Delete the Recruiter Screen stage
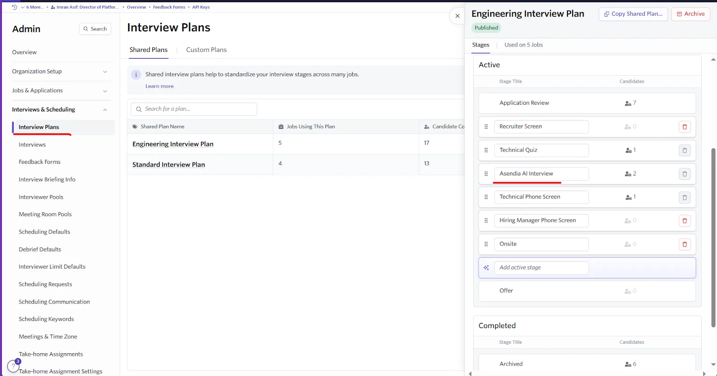This screenshot has height=376, width=717. pos(684,127)
